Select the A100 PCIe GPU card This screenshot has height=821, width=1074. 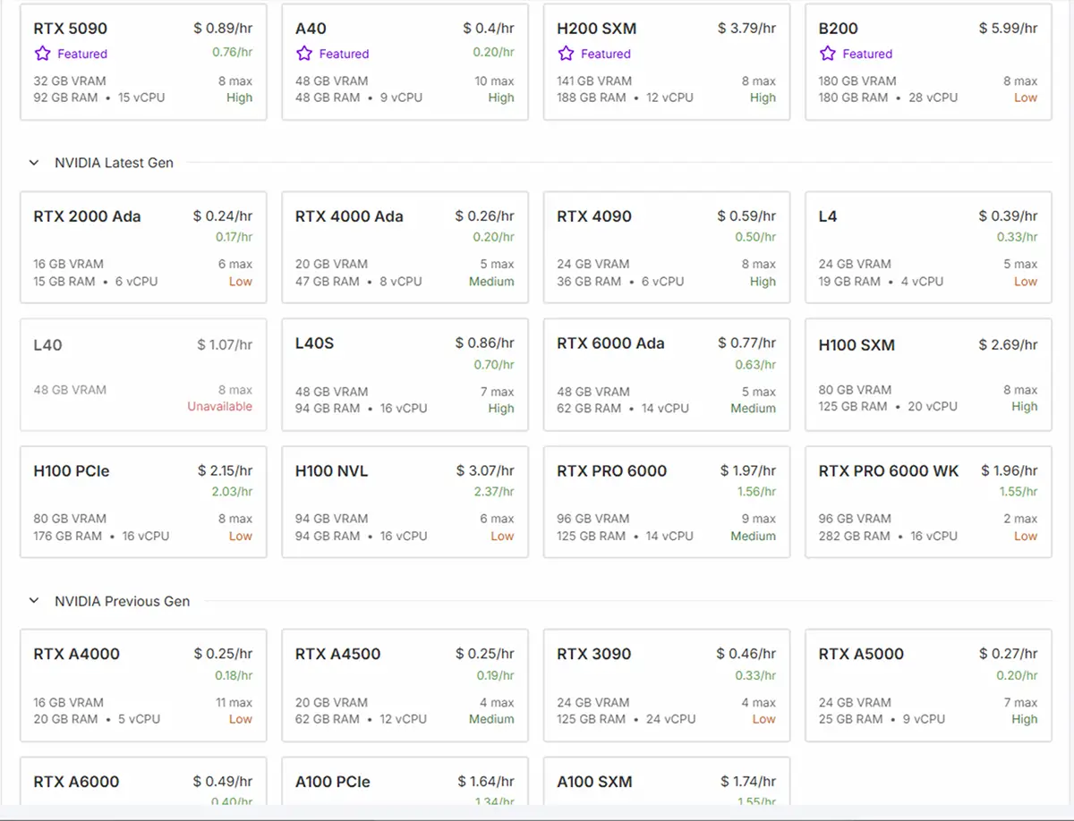405,782
